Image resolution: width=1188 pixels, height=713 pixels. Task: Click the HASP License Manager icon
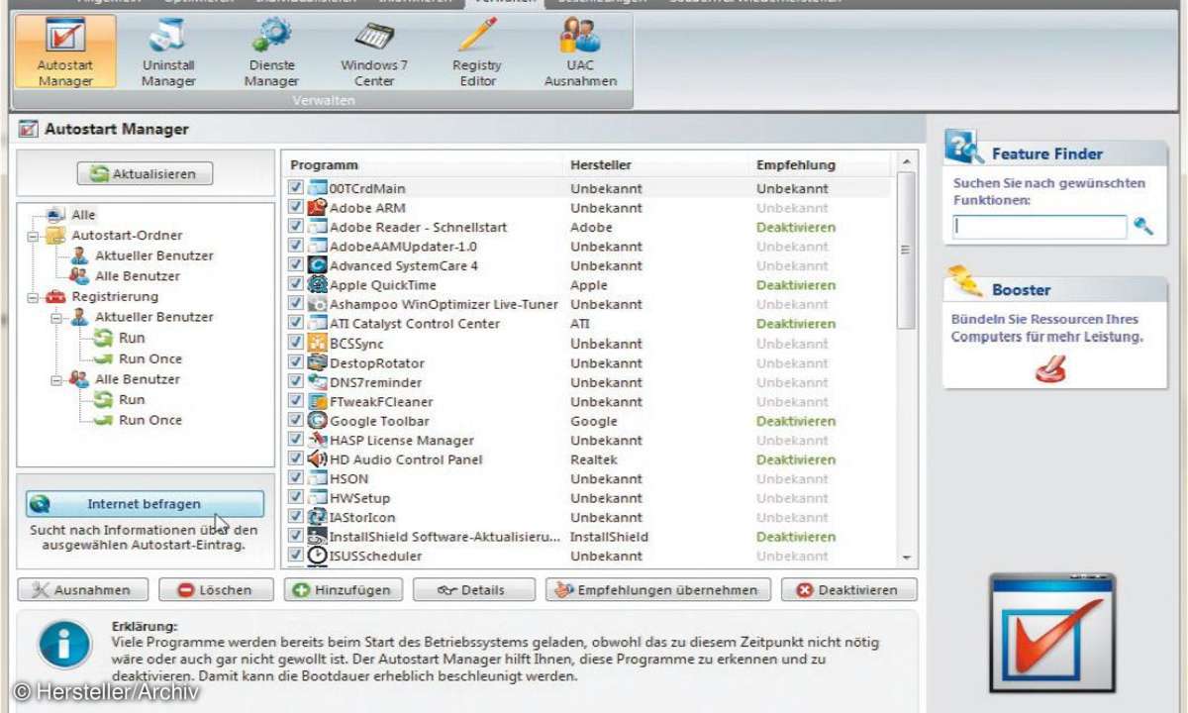pyautogui.click(x=317, y=440)
